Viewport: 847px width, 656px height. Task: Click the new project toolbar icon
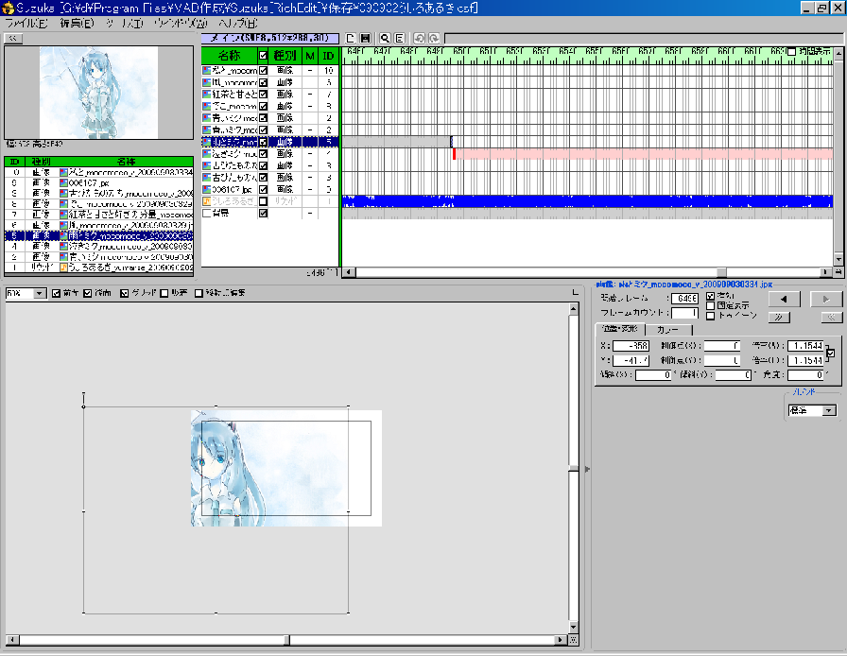350,39
